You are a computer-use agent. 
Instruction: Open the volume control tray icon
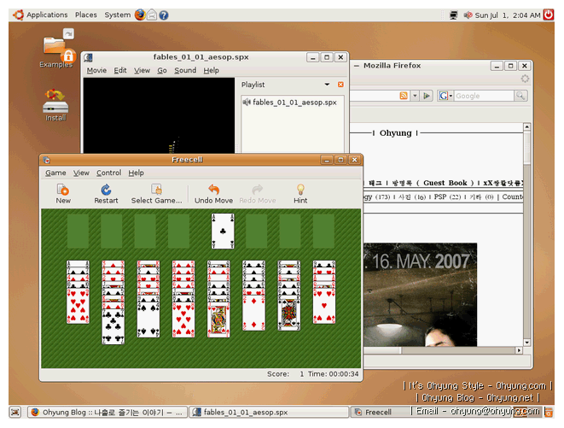[x=468, y=15]
